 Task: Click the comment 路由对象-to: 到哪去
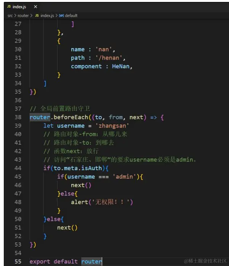[x=78, y=143]
